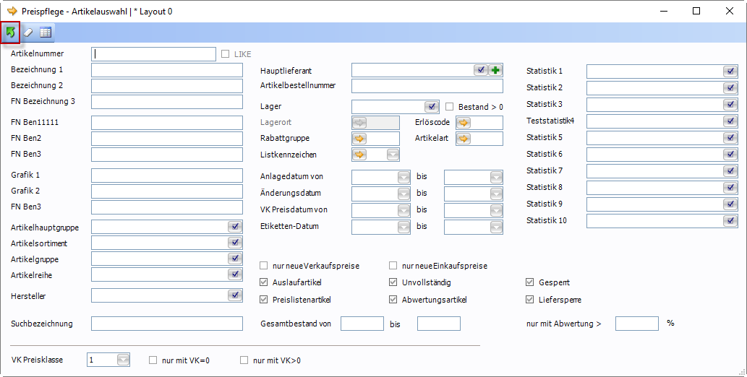Click the green arrow icon in toolbar
Viewport: 747px width, 377px height.
(x=10, y=32)
